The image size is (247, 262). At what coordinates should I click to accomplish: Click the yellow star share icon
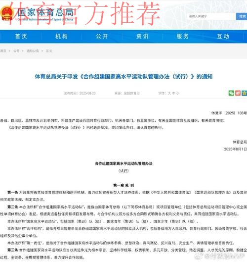click(x=244, y=93)
